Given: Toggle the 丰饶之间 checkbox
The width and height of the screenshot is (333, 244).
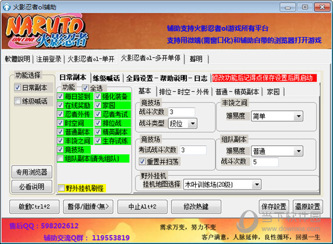Looking at the screenshot, I should [60, 141].
